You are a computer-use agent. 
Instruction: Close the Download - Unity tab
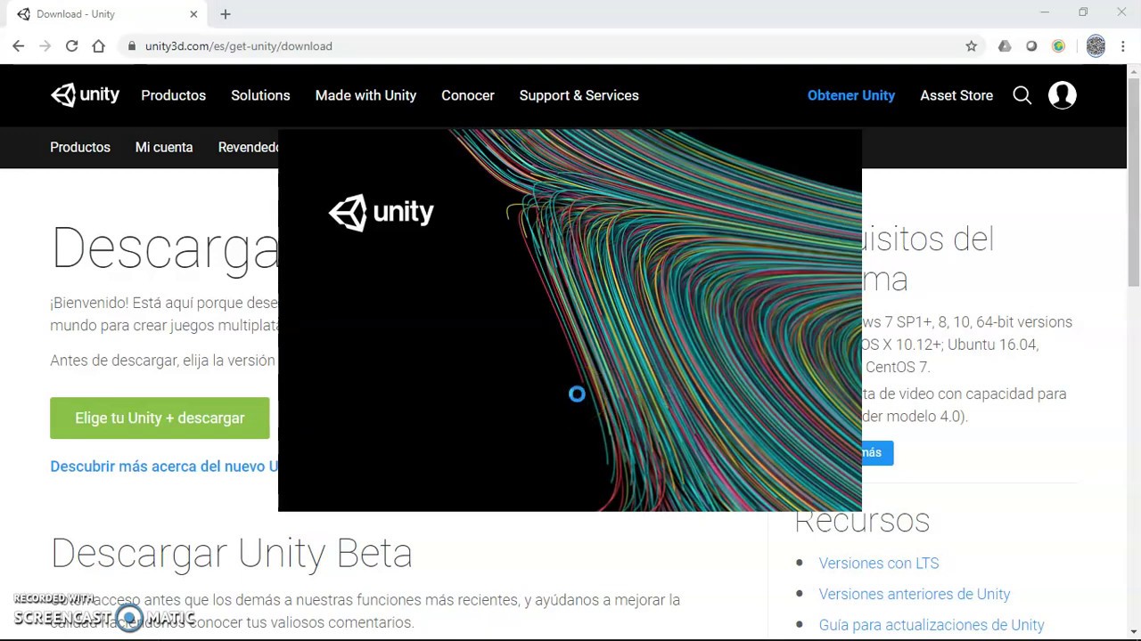point(193,14)
